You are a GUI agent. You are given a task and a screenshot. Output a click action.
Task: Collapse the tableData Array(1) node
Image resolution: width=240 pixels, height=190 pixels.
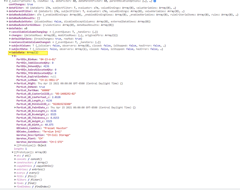pyautogui.click(x=10, y=52)
